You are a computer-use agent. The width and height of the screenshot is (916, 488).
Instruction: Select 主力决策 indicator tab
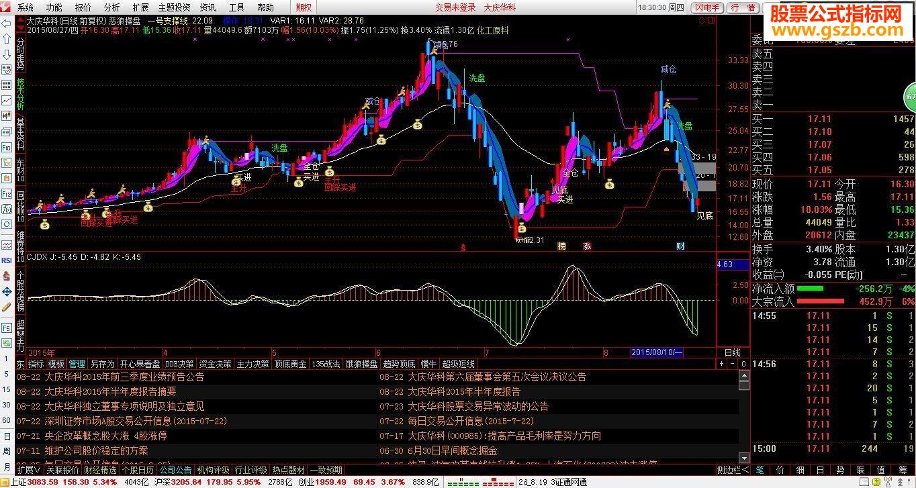point(253,364)
